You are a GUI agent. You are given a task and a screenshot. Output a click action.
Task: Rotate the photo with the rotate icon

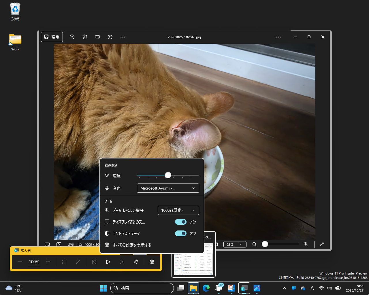[72, 37]
